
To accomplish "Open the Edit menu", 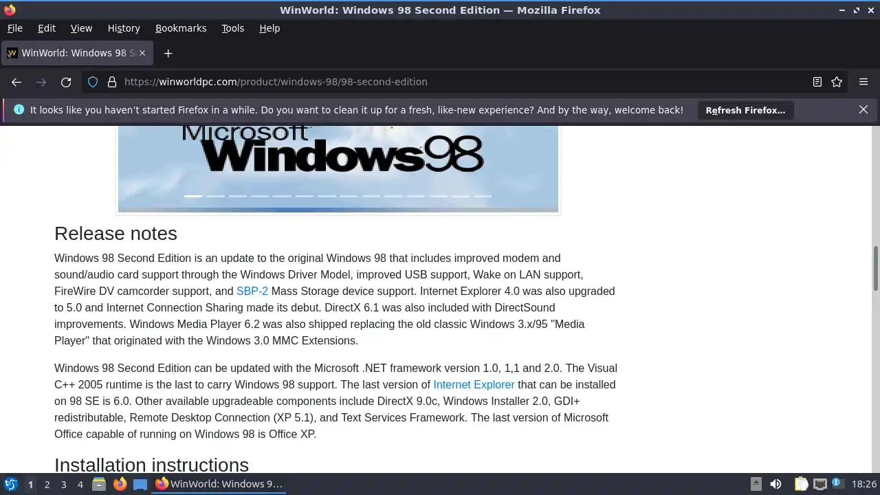I will pos(47,28).
